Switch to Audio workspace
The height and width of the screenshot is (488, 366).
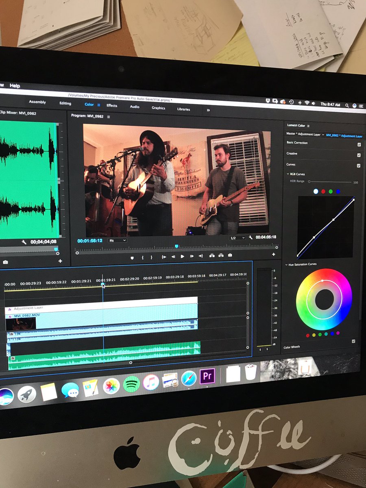[x=135, y=107]
